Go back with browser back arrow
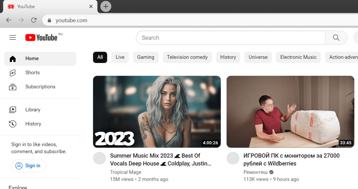Viewport: 358px width, 189px height. [x=9, y=20]
